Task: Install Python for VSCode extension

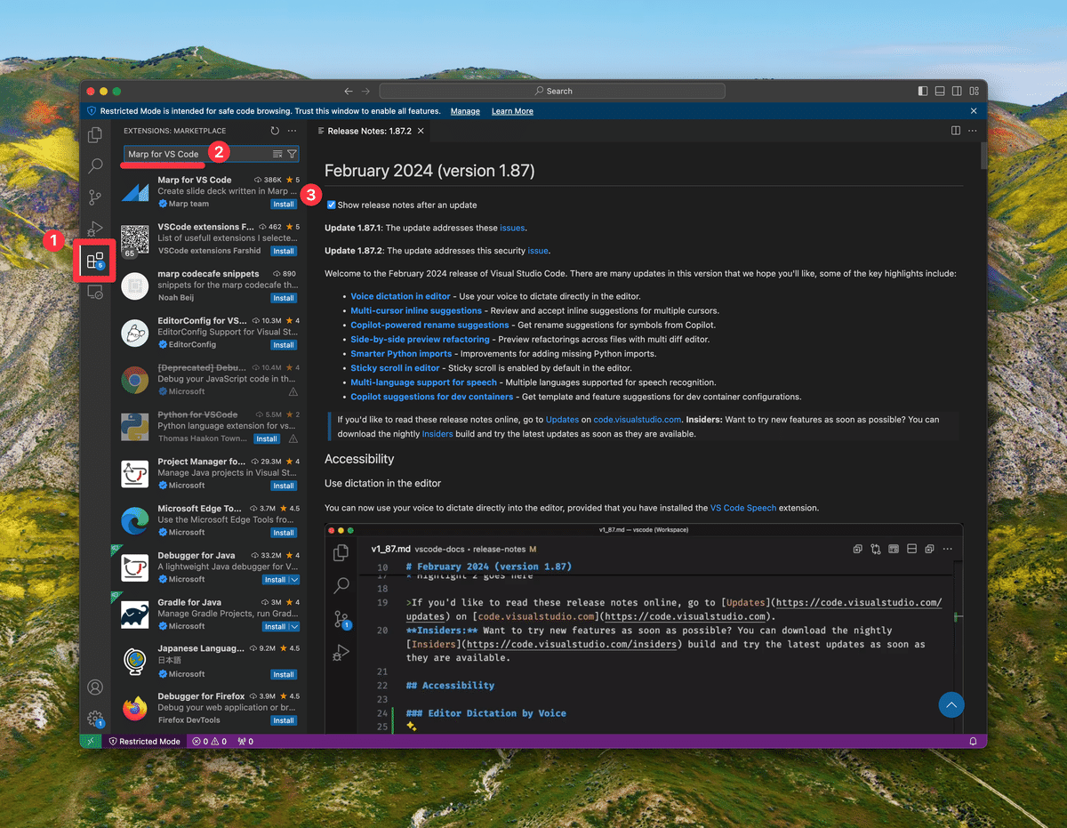Action: (x=267, y=438)
